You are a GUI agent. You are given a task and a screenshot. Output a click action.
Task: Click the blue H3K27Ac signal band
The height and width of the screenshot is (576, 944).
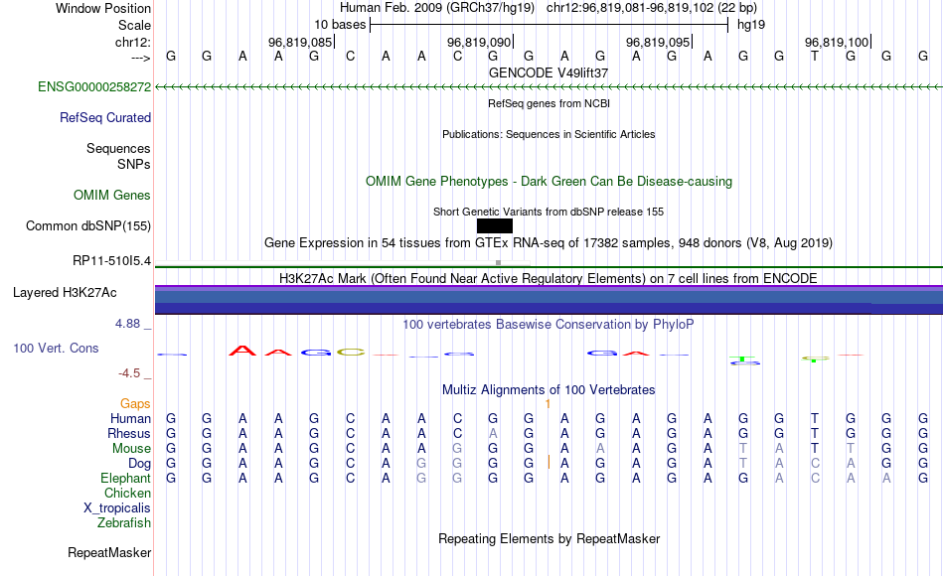pos(549,300)
